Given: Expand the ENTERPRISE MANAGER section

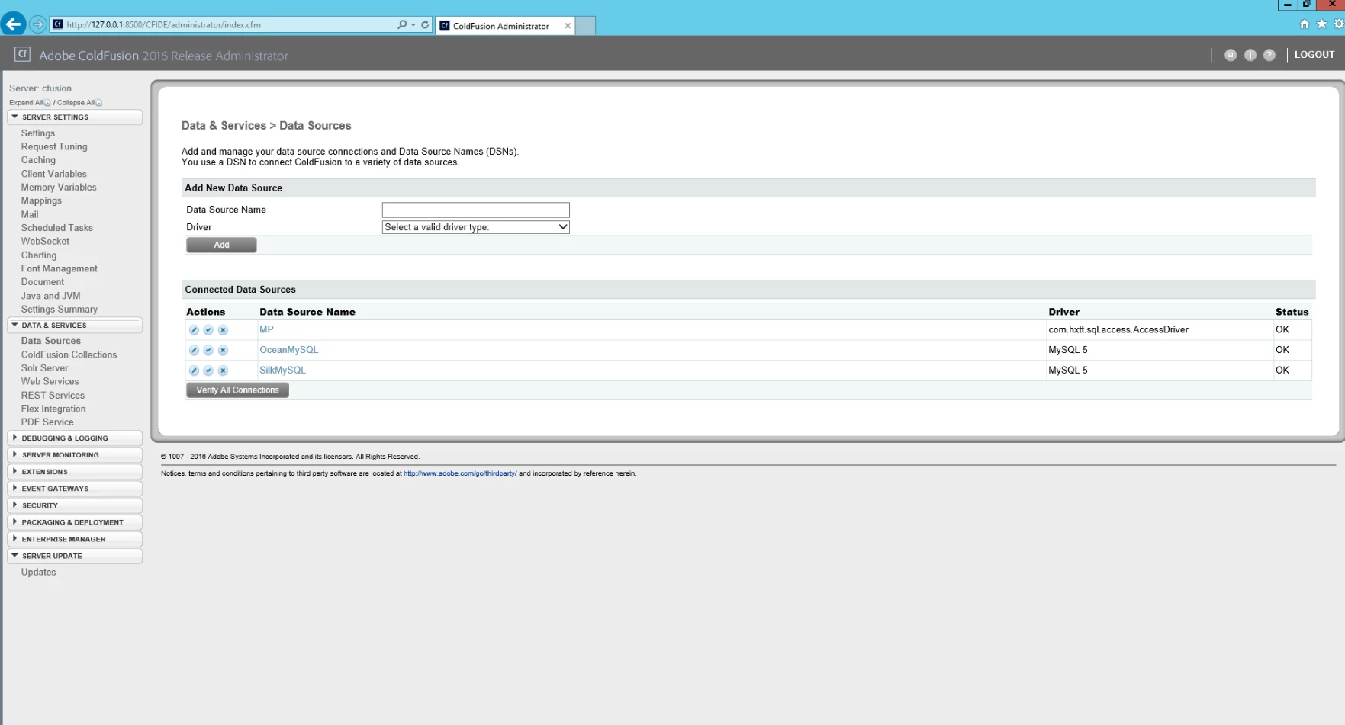Looking at the screenshot, I should pyautogui.click(x=75, y=539).
